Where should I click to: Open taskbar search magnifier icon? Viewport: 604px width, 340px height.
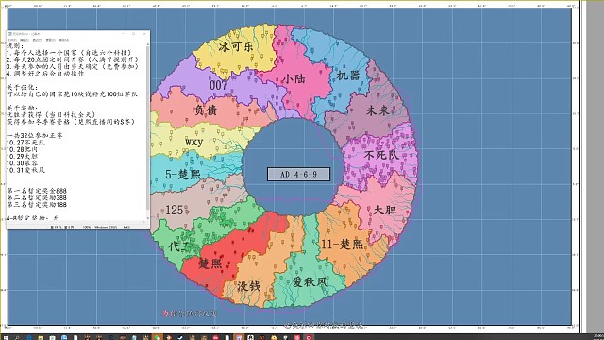coord(17,338)
